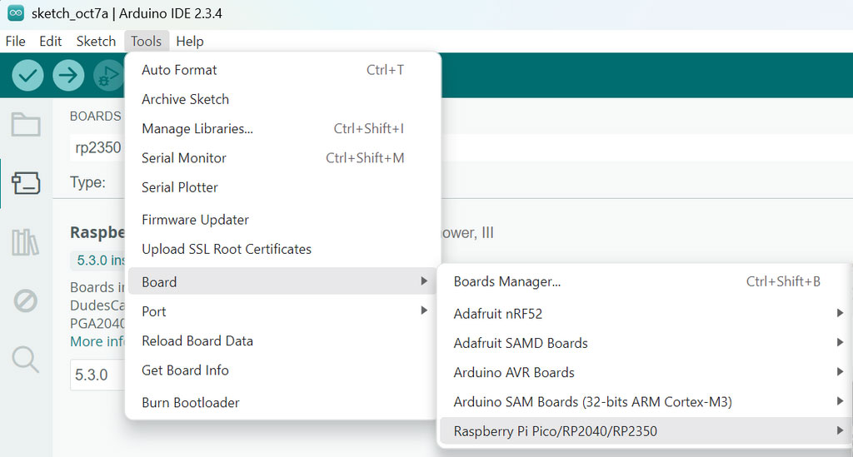This screenshot has width=853, height=457.
Task: Expand Adafruit SAMD Boards submenu
Action: (645, 343)
